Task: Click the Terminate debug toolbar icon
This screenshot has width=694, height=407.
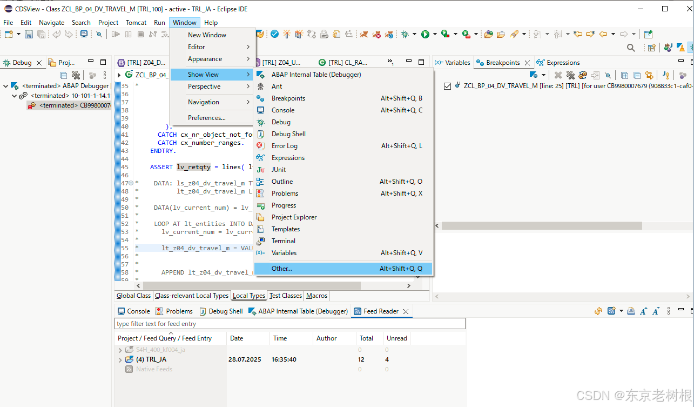Action: coord(140,34)
